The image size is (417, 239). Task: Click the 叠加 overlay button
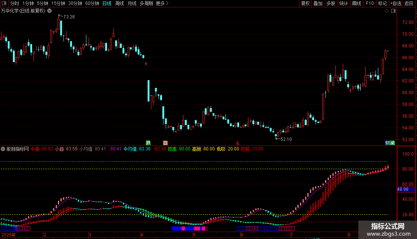[x=318, y=3]
